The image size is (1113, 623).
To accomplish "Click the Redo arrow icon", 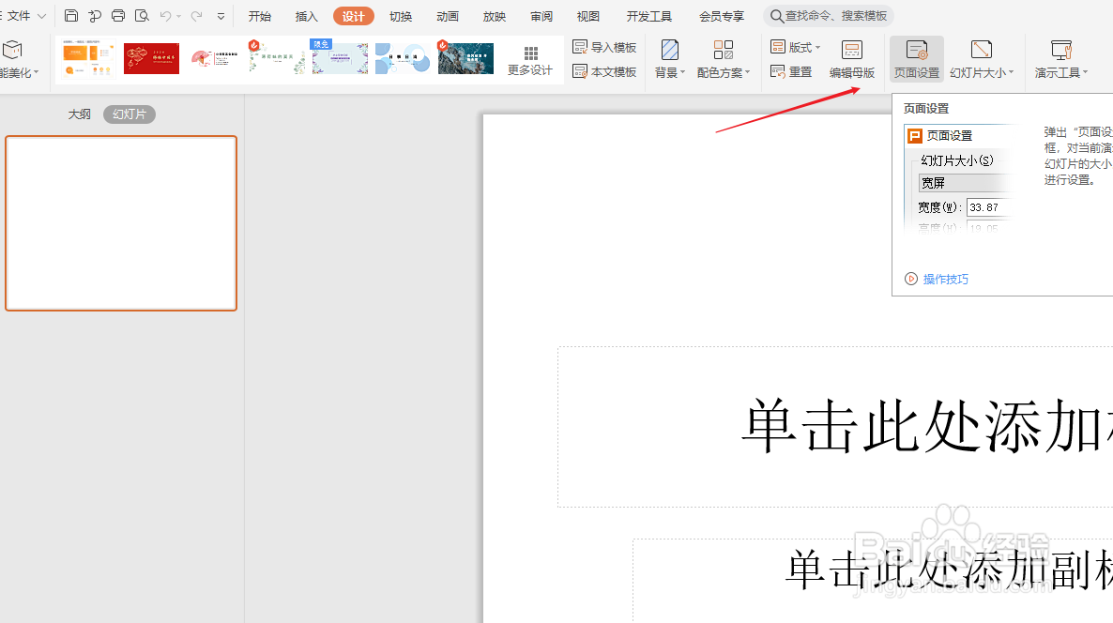I will pos(197,16).
